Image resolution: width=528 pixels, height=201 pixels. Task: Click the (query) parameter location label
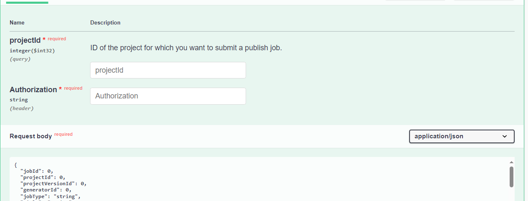20,59
